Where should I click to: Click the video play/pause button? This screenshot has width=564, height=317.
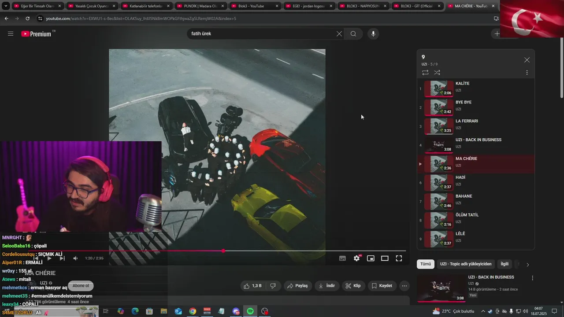coord(49,258)
